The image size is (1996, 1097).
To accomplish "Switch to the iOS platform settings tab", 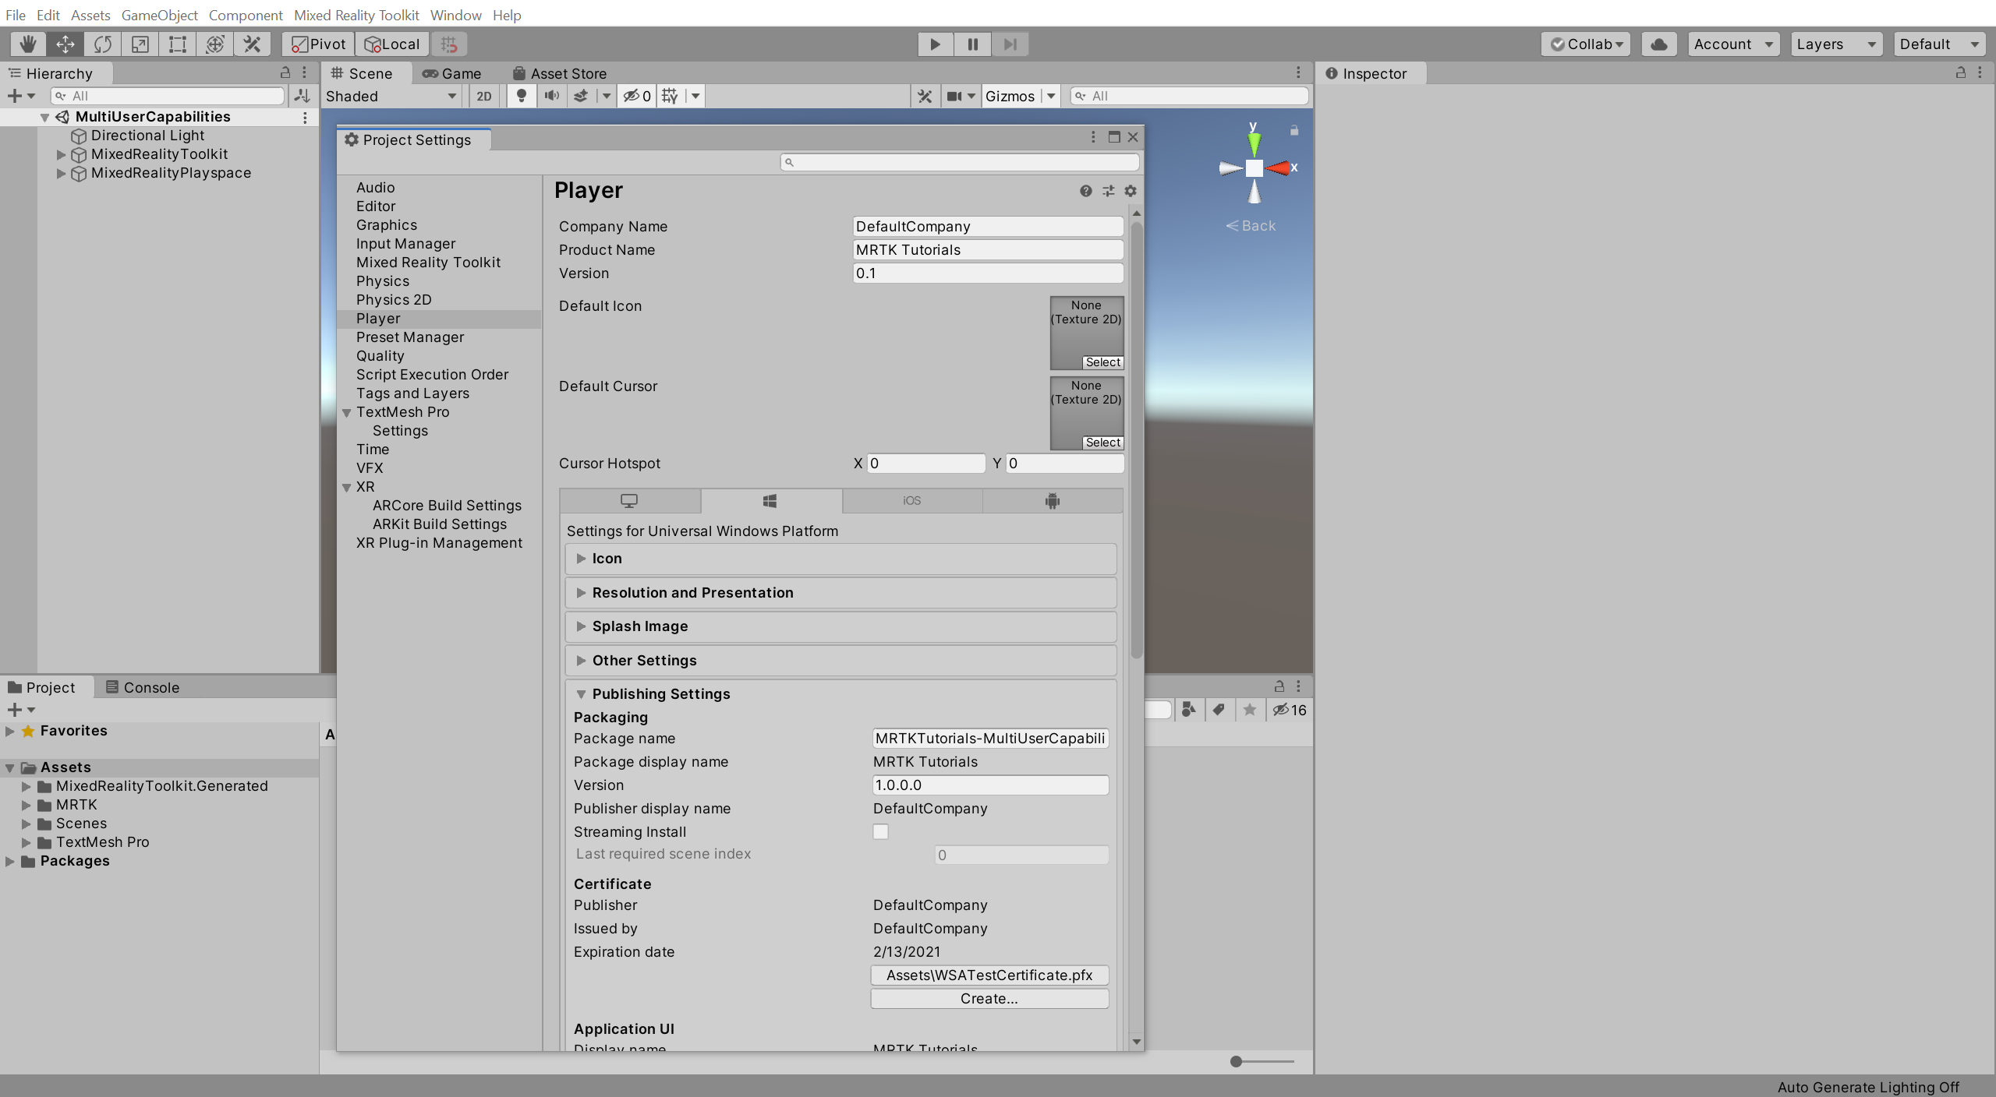I will [x=911, y=501].
